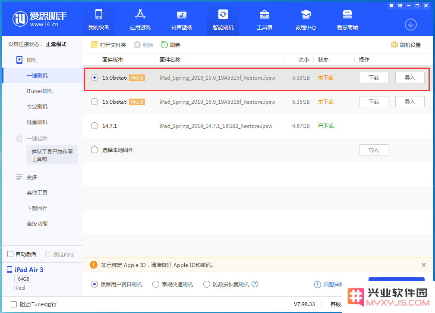Click the 状态 column header
The height and width of the screenshot is (313, 435).
tap(323, 60)
